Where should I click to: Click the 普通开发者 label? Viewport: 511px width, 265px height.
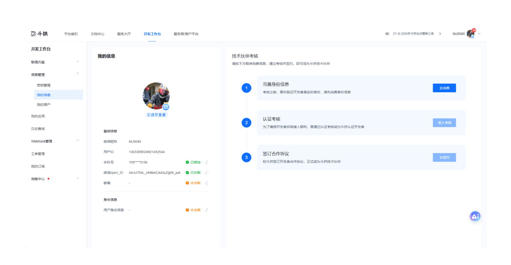[156, 115]
